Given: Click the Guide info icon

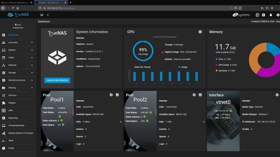Looking at the screenshot, I should [3, 148].
